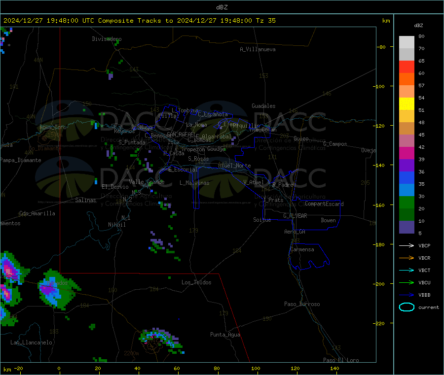
Task: Click the 'Paso_El_Loro' place label
Action: tap(341, 360)
